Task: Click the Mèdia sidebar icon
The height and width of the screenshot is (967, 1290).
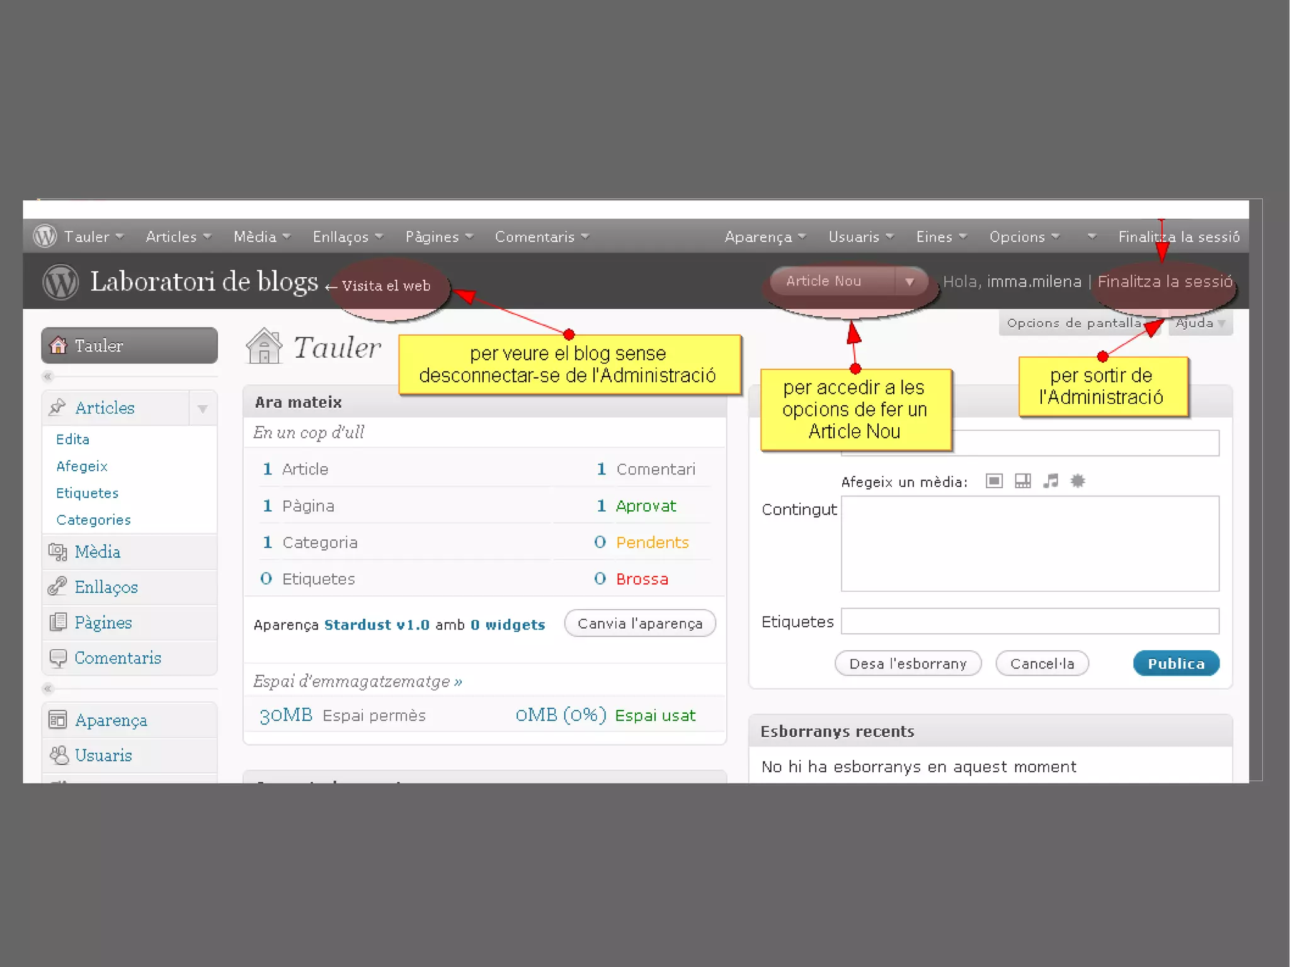Action: point(57,552)
